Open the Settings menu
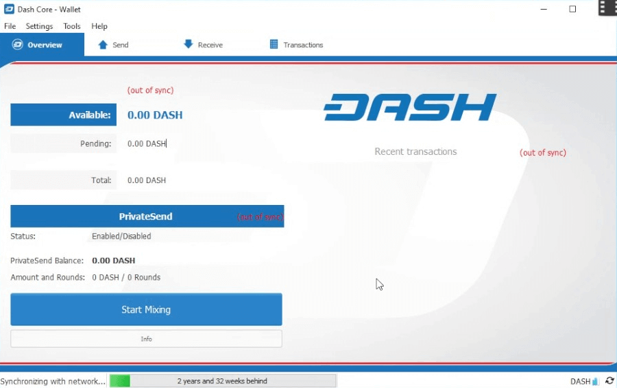 point(39,26)
